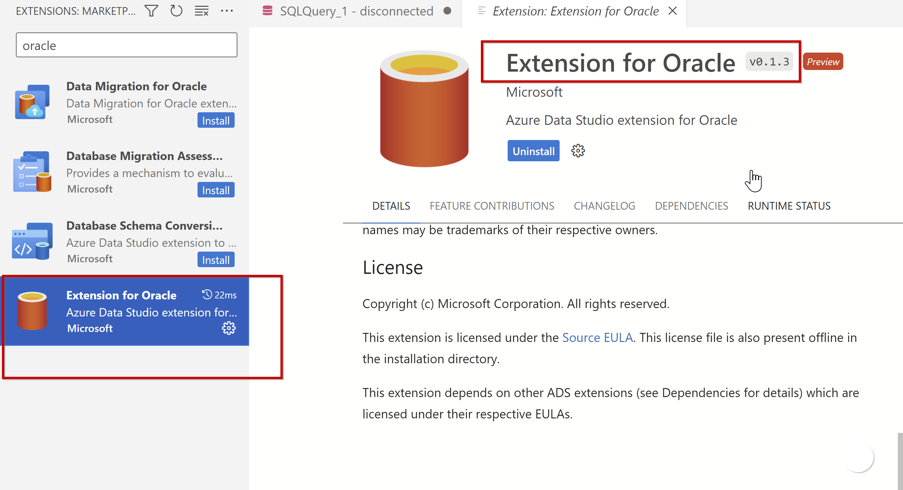The image size is (903, 490).
Task: Select Database Schema Conversi... list item
Action: (125, 242)
